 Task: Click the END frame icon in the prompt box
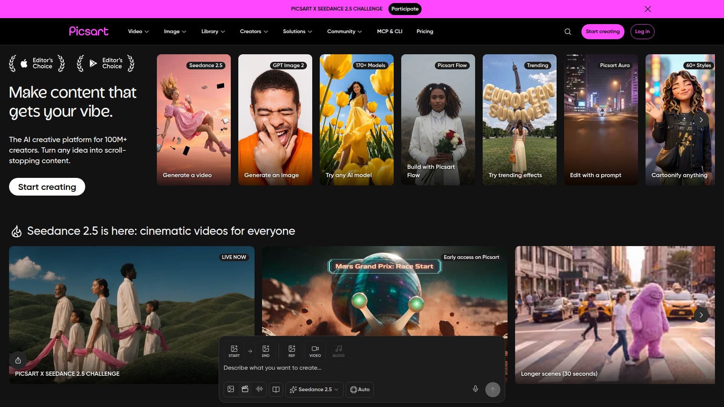tap(265, 351)
